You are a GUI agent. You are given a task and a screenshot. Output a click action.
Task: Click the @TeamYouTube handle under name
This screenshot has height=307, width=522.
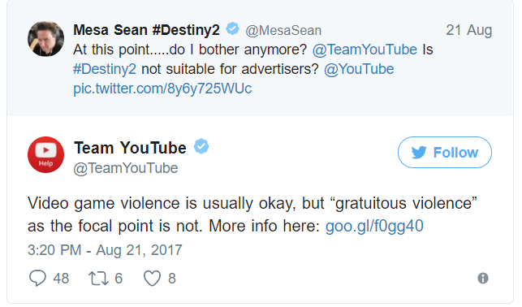pyautogui.click(x=126, y=168)
